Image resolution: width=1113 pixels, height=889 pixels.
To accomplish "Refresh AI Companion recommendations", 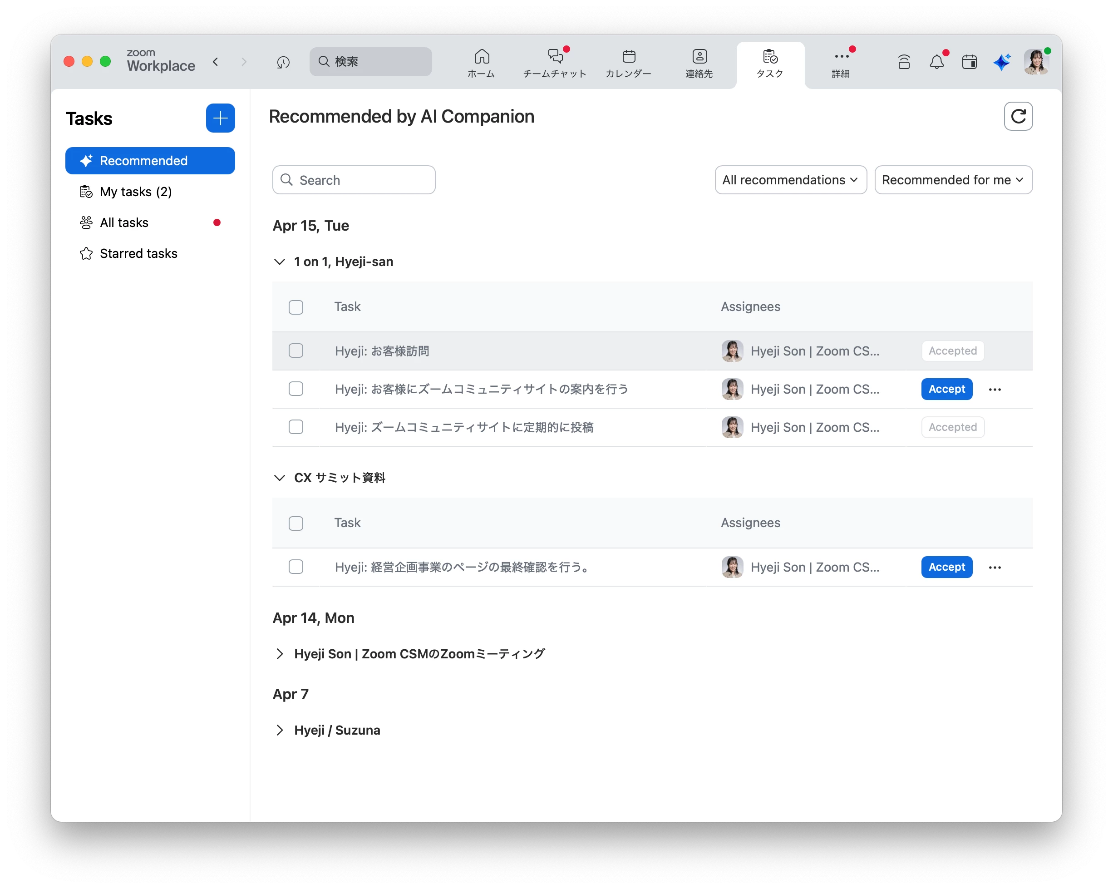I will point(1018,117).
